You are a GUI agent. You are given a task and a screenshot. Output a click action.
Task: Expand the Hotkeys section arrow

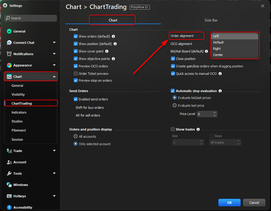[x=54, y=196]
